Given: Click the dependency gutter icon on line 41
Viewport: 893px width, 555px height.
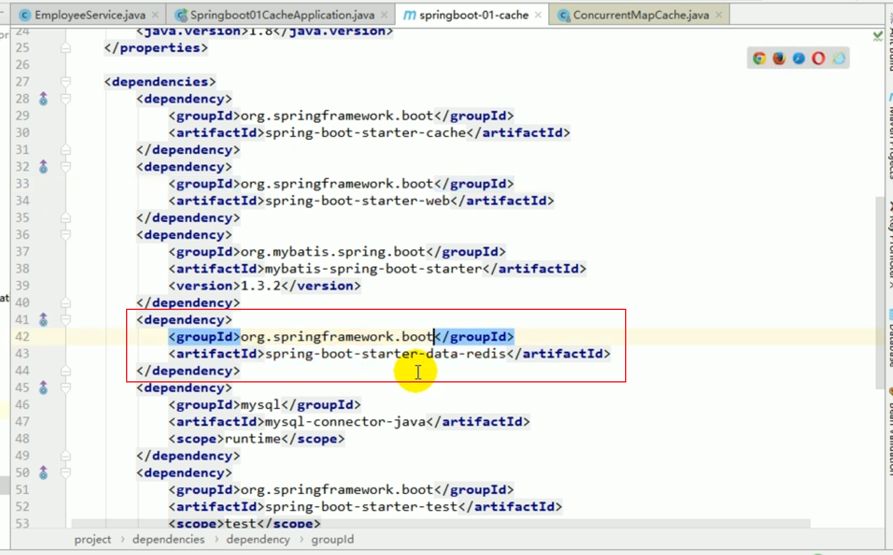Looking at the screenshot, I should 43,320.
